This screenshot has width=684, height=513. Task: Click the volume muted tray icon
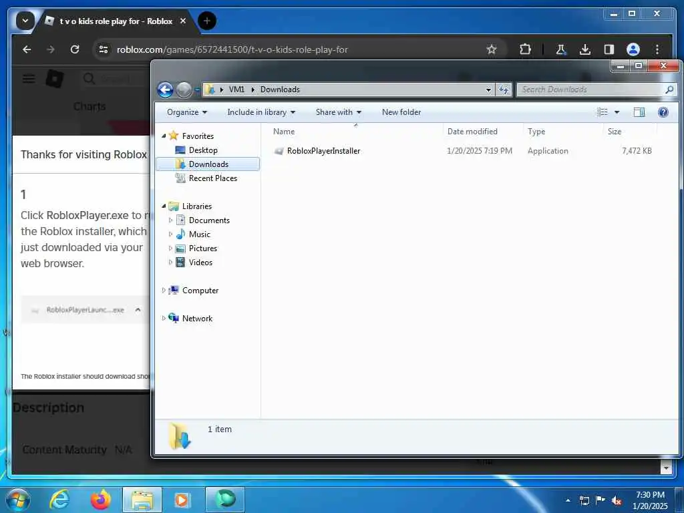pos(617,500)
